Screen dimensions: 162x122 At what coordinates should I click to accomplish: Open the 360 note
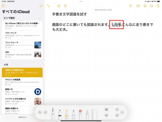22,55
